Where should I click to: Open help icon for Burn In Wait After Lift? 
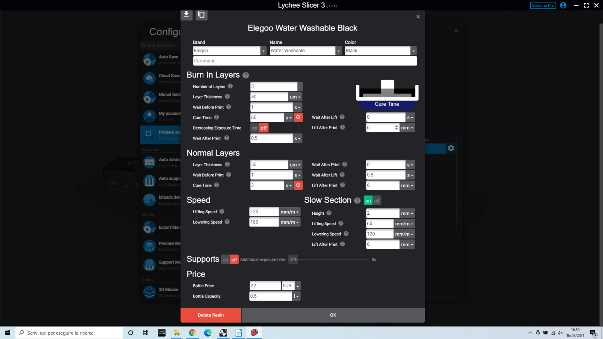coord(342,117)
